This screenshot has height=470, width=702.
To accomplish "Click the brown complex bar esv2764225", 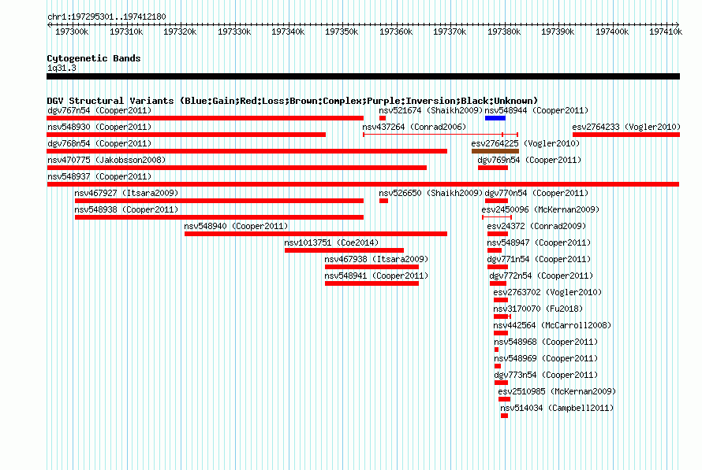I will pos(495,151).
